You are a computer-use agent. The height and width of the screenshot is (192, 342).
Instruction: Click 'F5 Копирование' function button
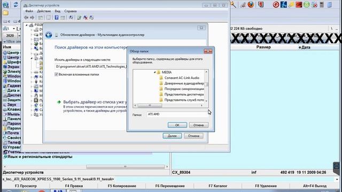[122, 186]
